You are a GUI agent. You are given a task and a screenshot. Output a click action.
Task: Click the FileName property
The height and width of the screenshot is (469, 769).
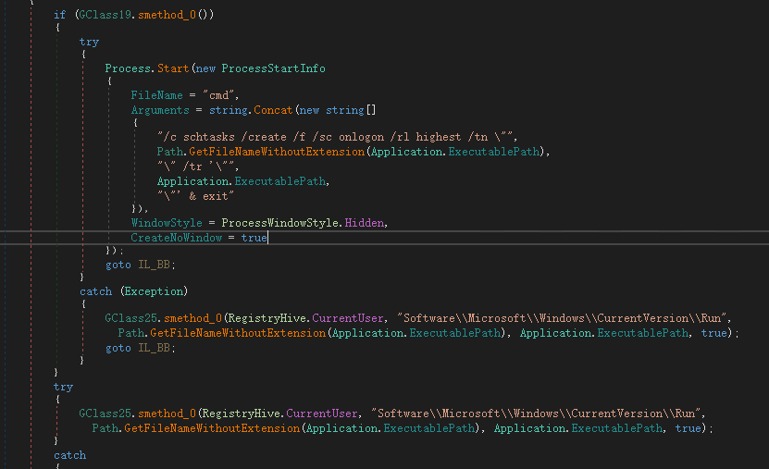coord(156,95)
